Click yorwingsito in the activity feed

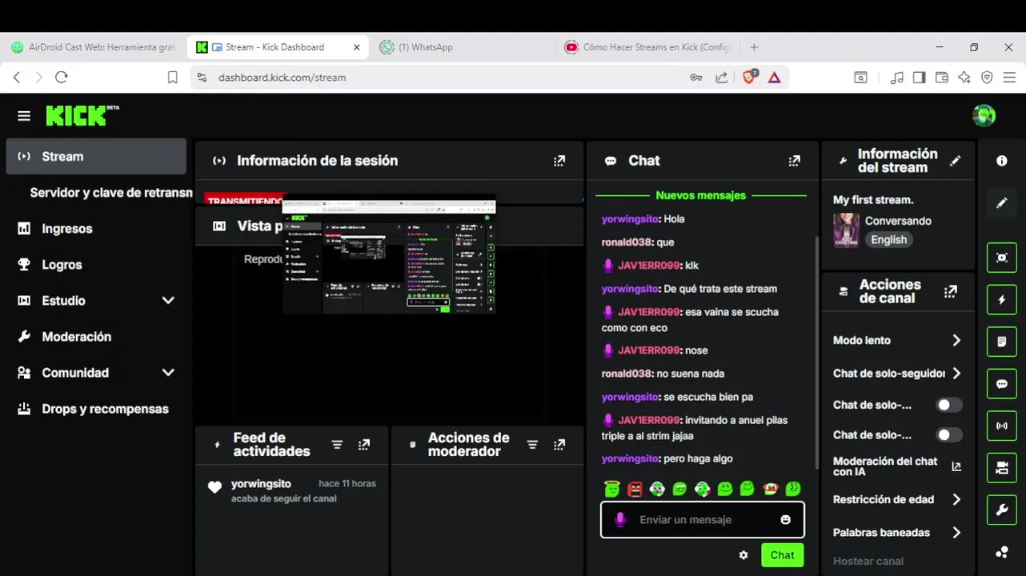click(261, 484)
